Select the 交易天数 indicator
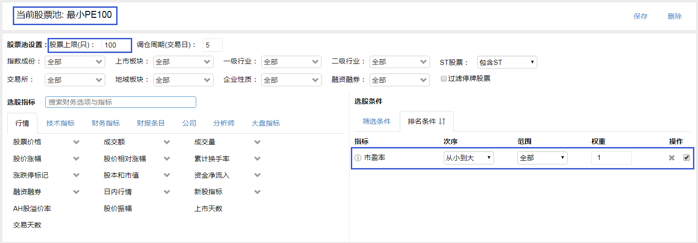This screenshot has width=698, height=243. (x=27, y=225)
